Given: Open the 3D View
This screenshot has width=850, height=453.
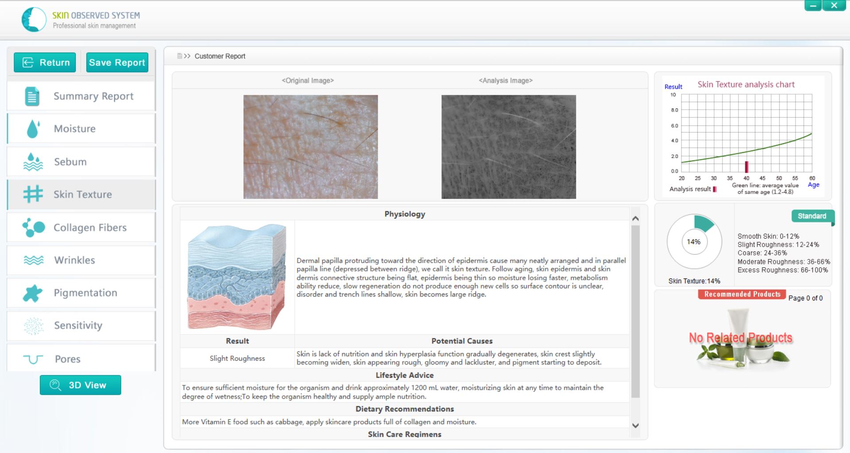Looking at the screenshot, I should pos(80,385).
